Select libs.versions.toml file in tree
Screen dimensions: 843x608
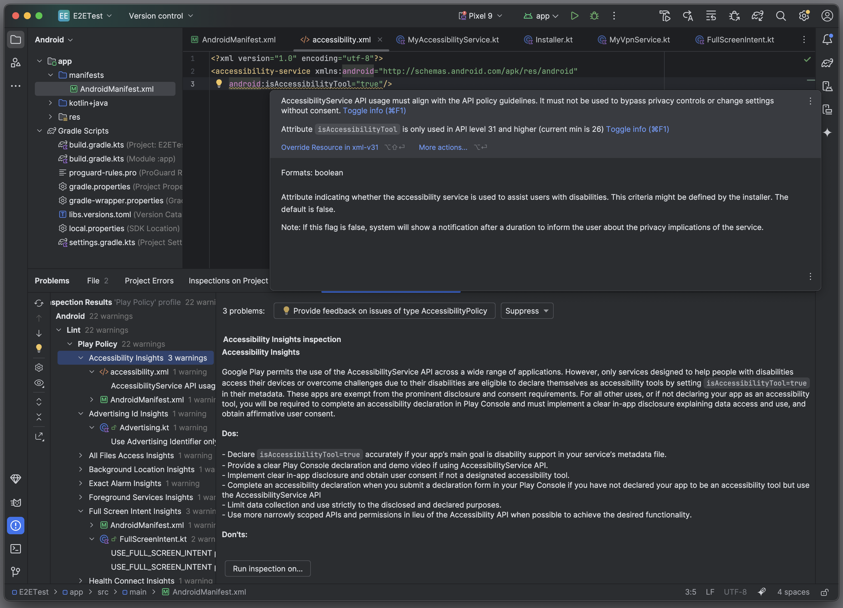[120, 214]
